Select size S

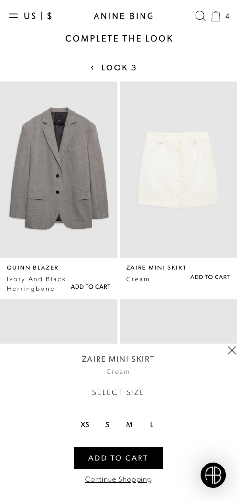click(107, 424)
